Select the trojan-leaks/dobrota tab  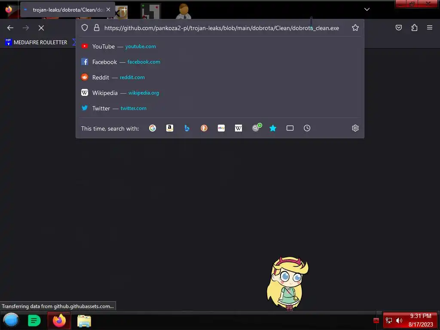[67, 9]
